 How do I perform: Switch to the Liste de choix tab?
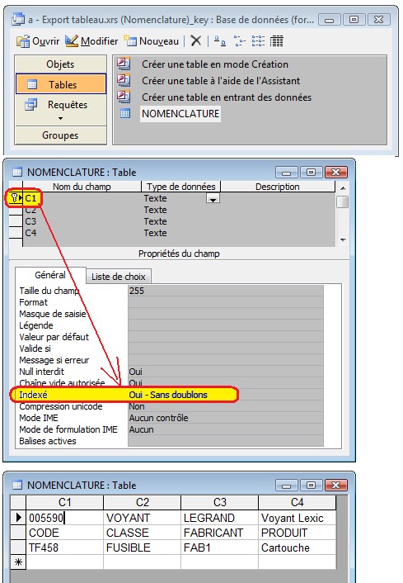[x=119, y=277]
